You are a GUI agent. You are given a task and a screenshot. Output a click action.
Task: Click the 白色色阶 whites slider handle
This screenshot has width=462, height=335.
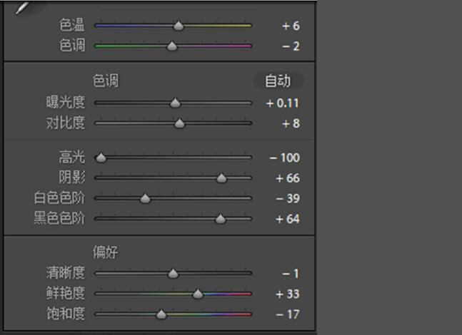(145, 199)
